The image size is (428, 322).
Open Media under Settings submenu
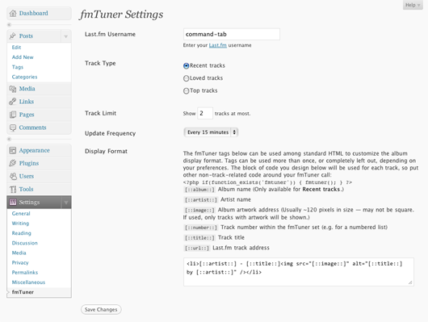pyautogui.click(x=19, y=253)
